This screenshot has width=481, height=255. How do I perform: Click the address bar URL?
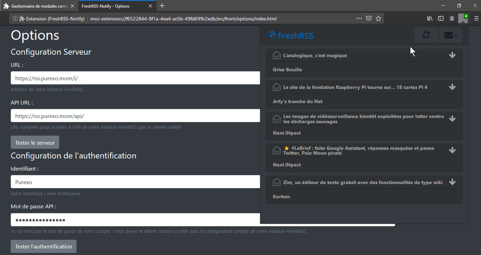point(184,19)
